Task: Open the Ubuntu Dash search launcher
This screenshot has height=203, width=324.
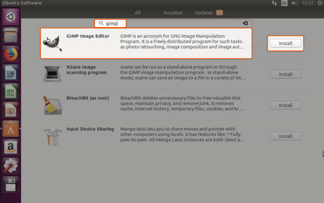Action: (10, 17)
